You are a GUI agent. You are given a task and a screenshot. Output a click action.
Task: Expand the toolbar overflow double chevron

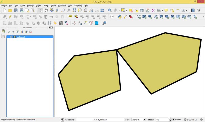coord(203,17)
